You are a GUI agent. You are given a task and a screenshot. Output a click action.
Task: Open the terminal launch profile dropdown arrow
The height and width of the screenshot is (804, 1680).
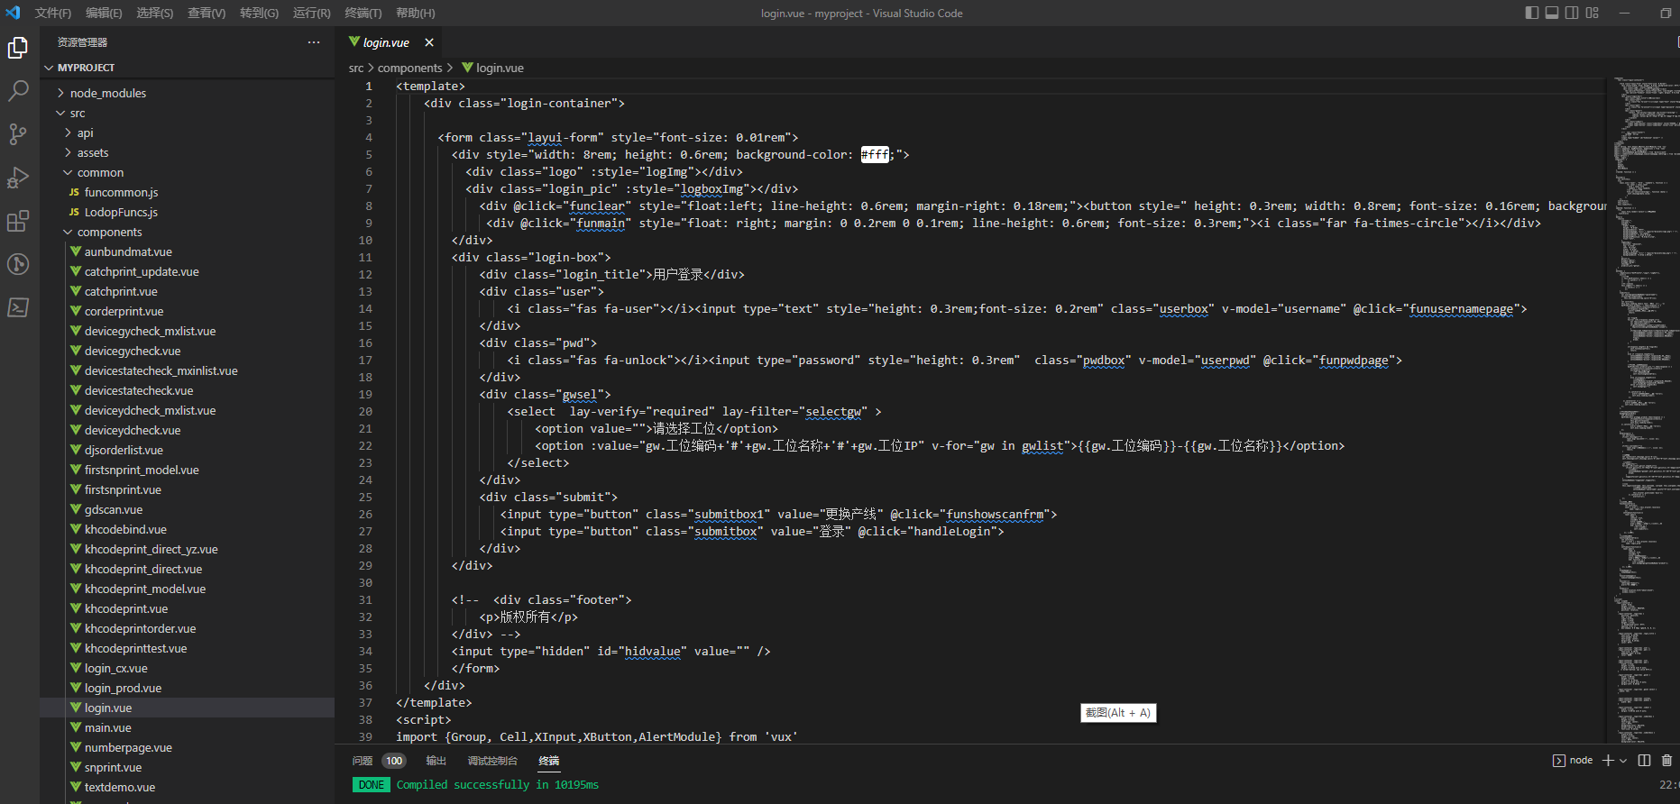coord(1623,761)
